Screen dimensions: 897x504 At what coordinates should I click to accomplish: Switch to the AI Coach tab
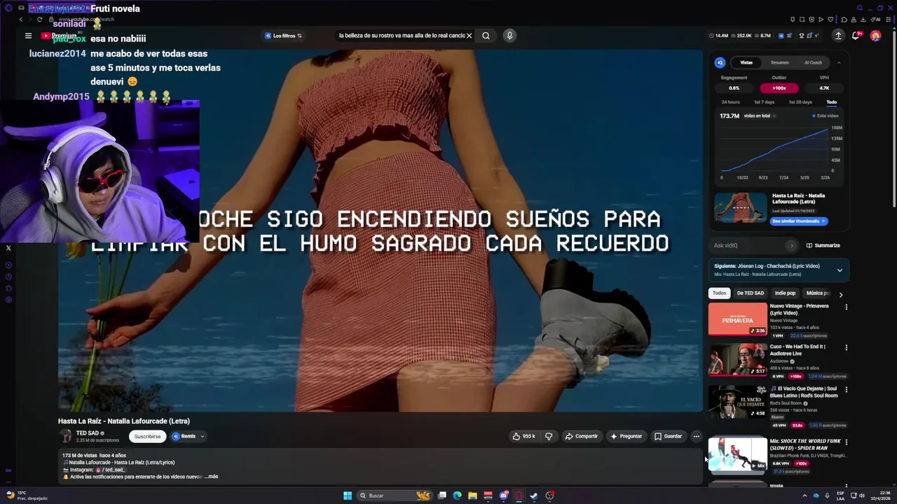pyautogui.click(x=813, y=62)
